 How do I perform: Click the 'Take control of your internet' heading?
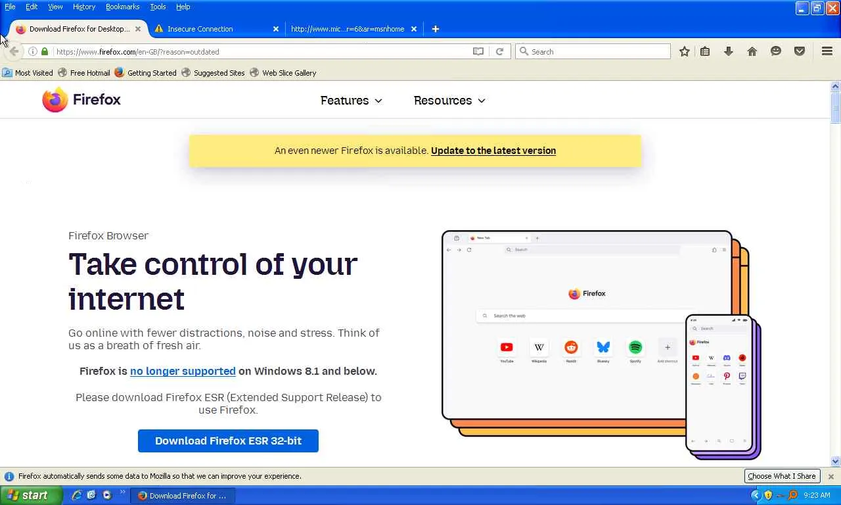[x=213, y=281]
